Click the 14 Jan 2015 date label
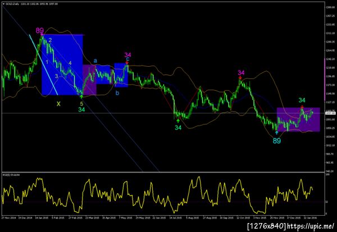 [x=42, y=217]
